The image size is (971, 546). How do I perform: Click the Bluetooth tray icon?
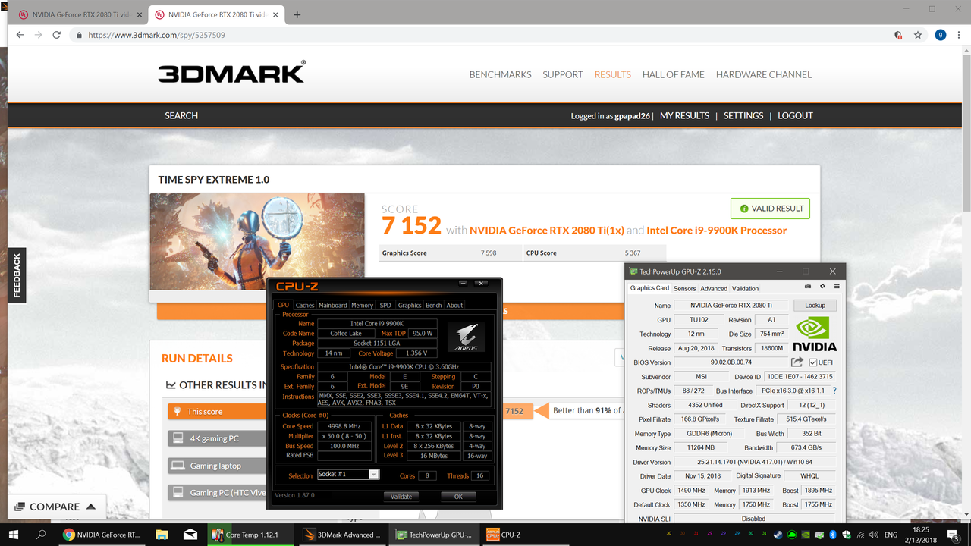[832, 535]
